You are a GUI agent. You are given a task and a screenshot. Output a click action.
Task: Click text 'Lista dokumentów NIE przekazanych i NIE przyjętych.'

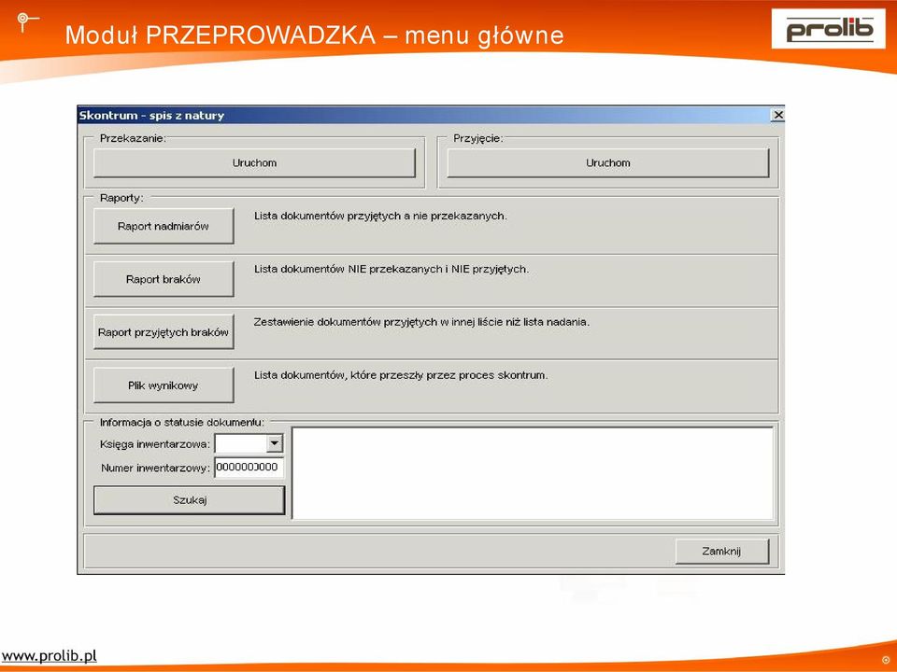coord(392,269)
